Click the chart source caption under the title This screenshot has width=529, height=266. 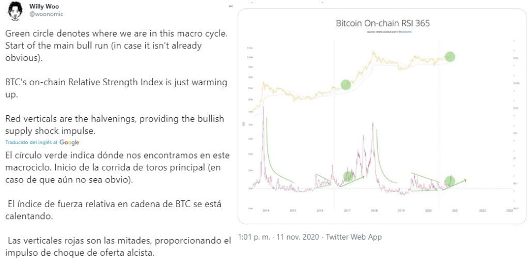coord(383,32)
